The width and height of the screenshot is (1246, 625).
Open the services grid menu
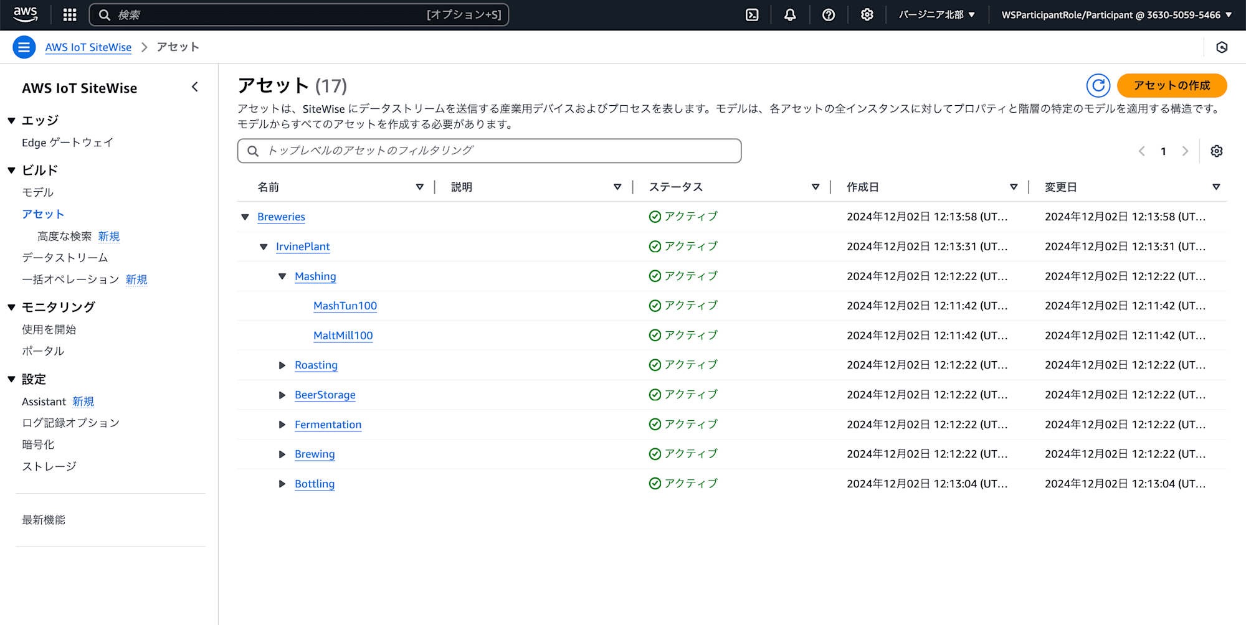point(70,15)
